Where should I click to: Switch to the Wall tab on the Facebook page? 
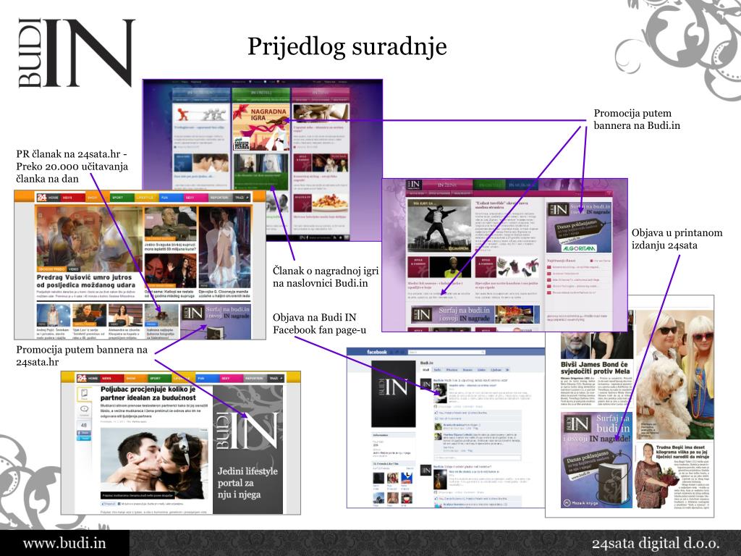tap(425, 370)
